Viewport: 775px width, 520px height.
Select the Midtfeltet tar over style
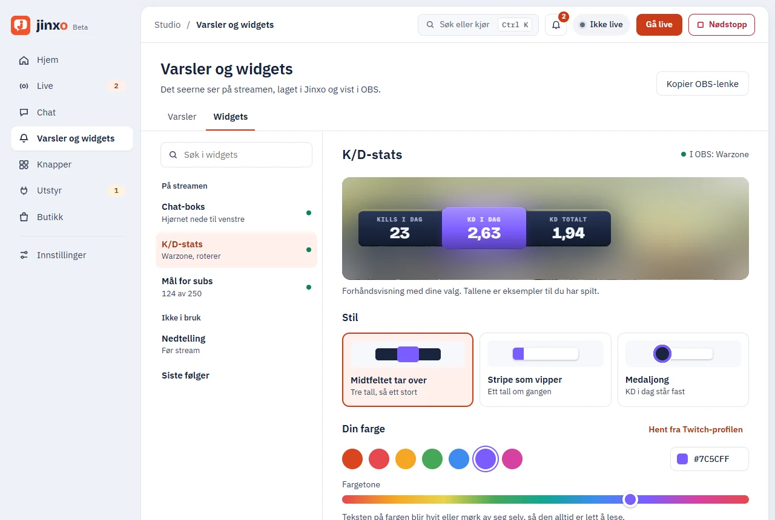point(407,369)
